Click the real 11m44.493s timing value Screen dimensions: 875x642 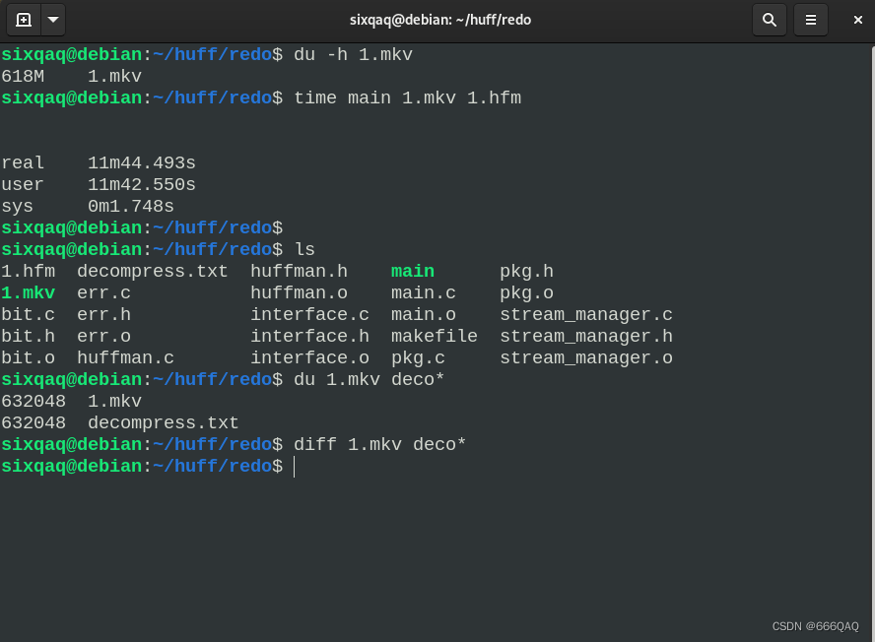coord(142,162)
